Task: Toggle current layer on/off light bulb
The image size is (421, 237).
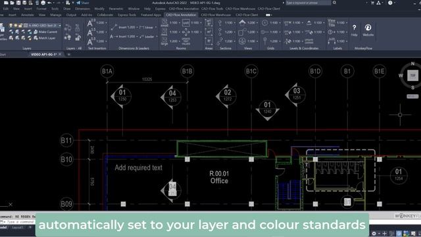Action: tap(11, 25)
